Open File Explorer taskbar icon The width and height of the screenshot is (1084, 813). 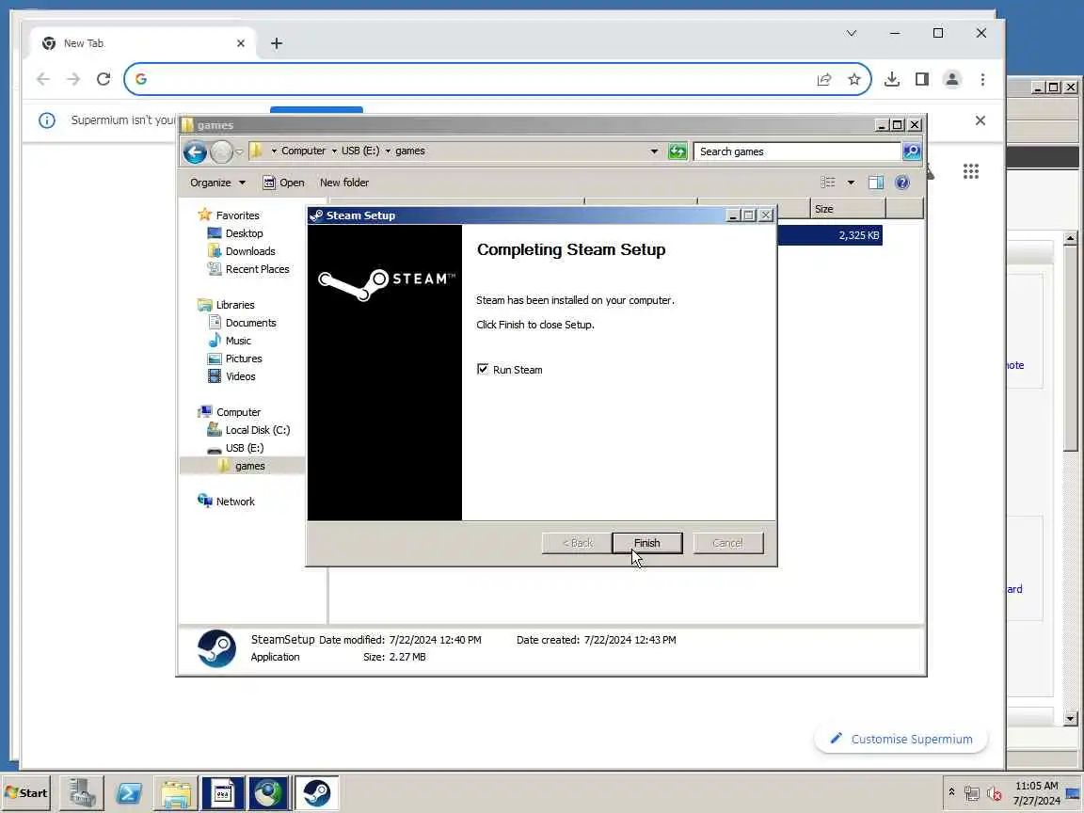[x=176, y=793]
